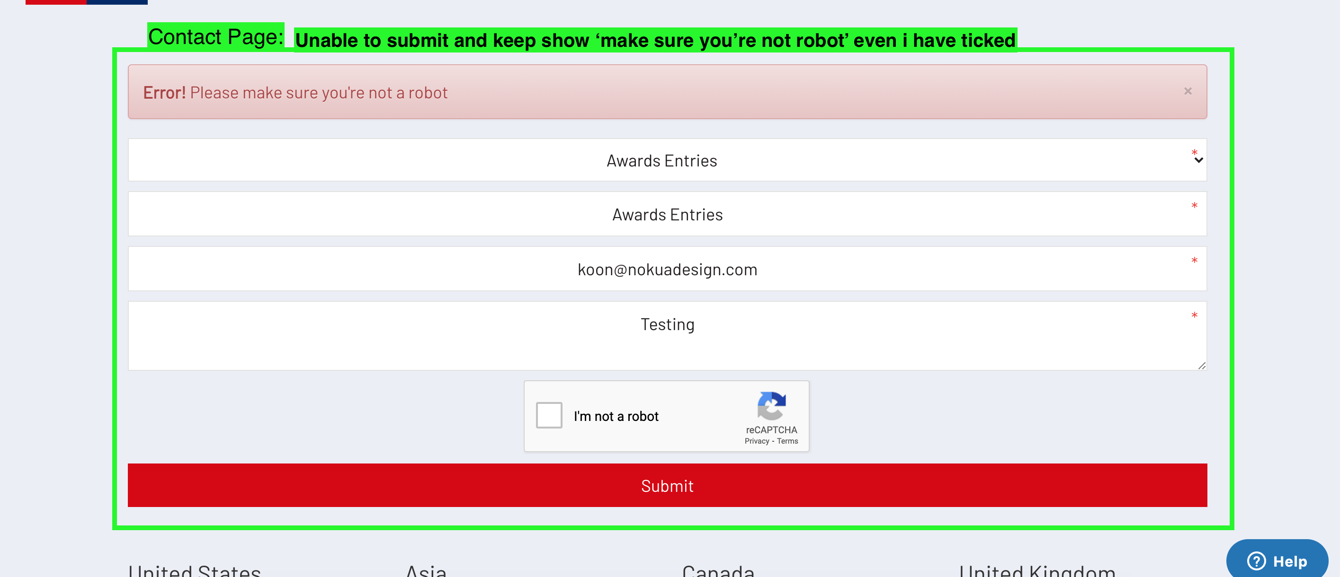Image resolution: width=1340 pixels, height=577 pixels.
Task: Tick the I'm not a robot checkbox
Action: click(549, 415)
